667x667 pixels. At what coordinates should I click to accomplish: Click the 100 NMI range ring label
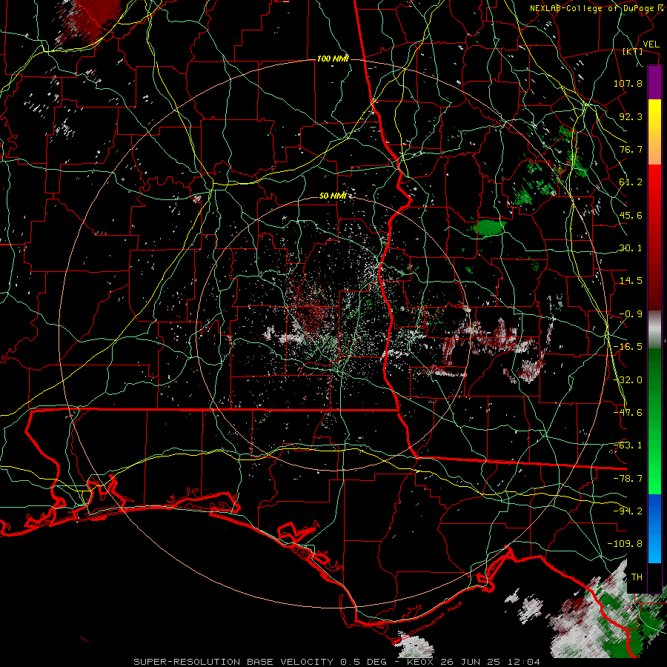tap(333, 59)
